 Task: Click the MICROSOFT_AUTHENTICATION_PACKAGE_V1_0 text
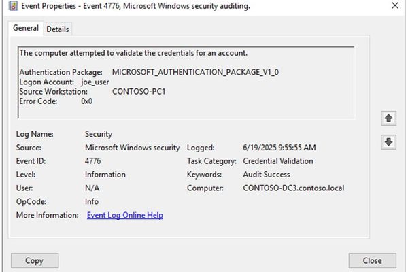(195, 72)
